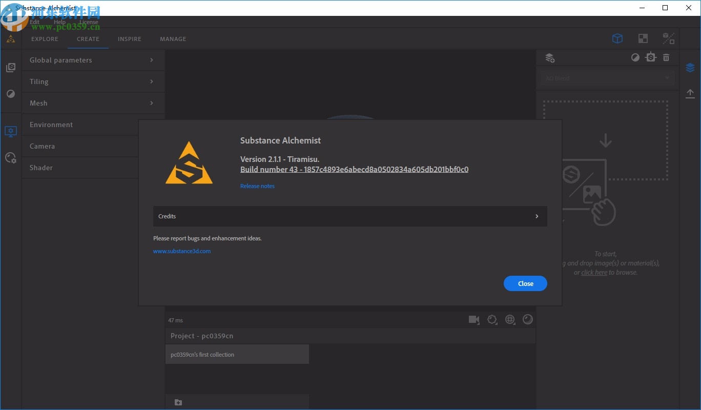Click the Substance Alchemist home logo icon
Image resolution: width=701 pixels, height=410 pixels.
[11, 39]
